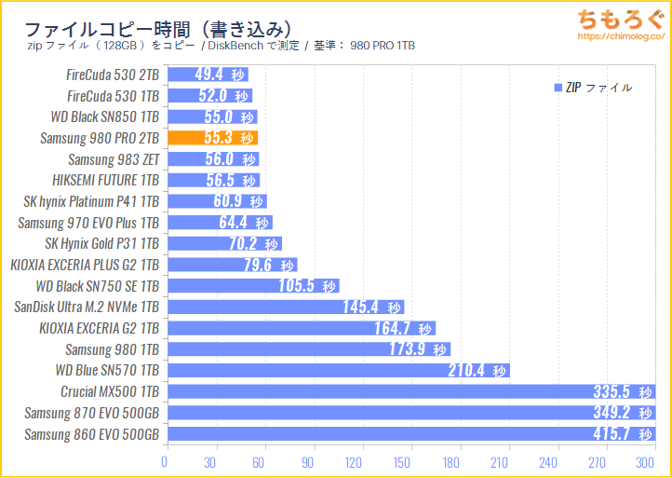Click the bar value 335.5 秒
This screenshot has height=478, width=672.
pyautogui.click(x=624, y=391)
